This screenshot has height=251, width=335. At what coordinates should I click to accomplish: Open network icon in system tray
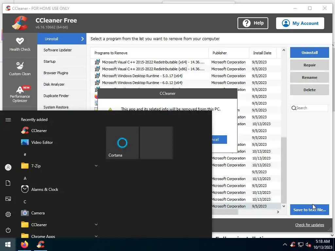(301, 244)
